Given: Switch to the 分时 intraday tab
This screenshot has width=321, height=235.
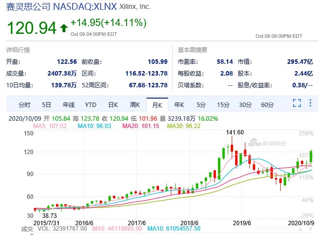Looking at the screenshot, I should pyautogui.click(x=25, y=104).
